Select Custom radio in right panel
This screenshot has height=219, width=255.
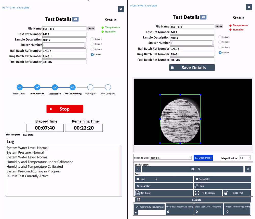[x=220, y=52]
